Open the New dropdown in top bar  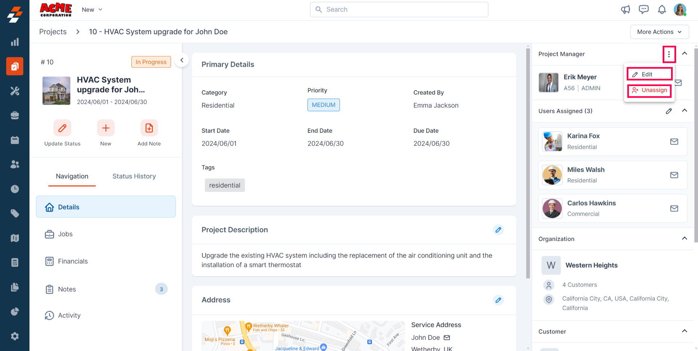coord(92,9)
